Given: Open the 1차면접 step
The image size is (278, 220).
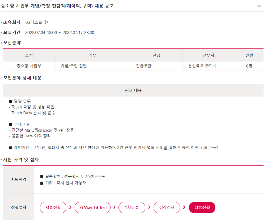Looking at the screenshot, I should coord(132,207).
